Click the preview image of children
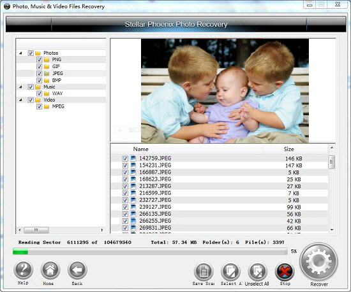Image resolution: width=351 pixels, height=292 pixels. (x=225, y=91)
